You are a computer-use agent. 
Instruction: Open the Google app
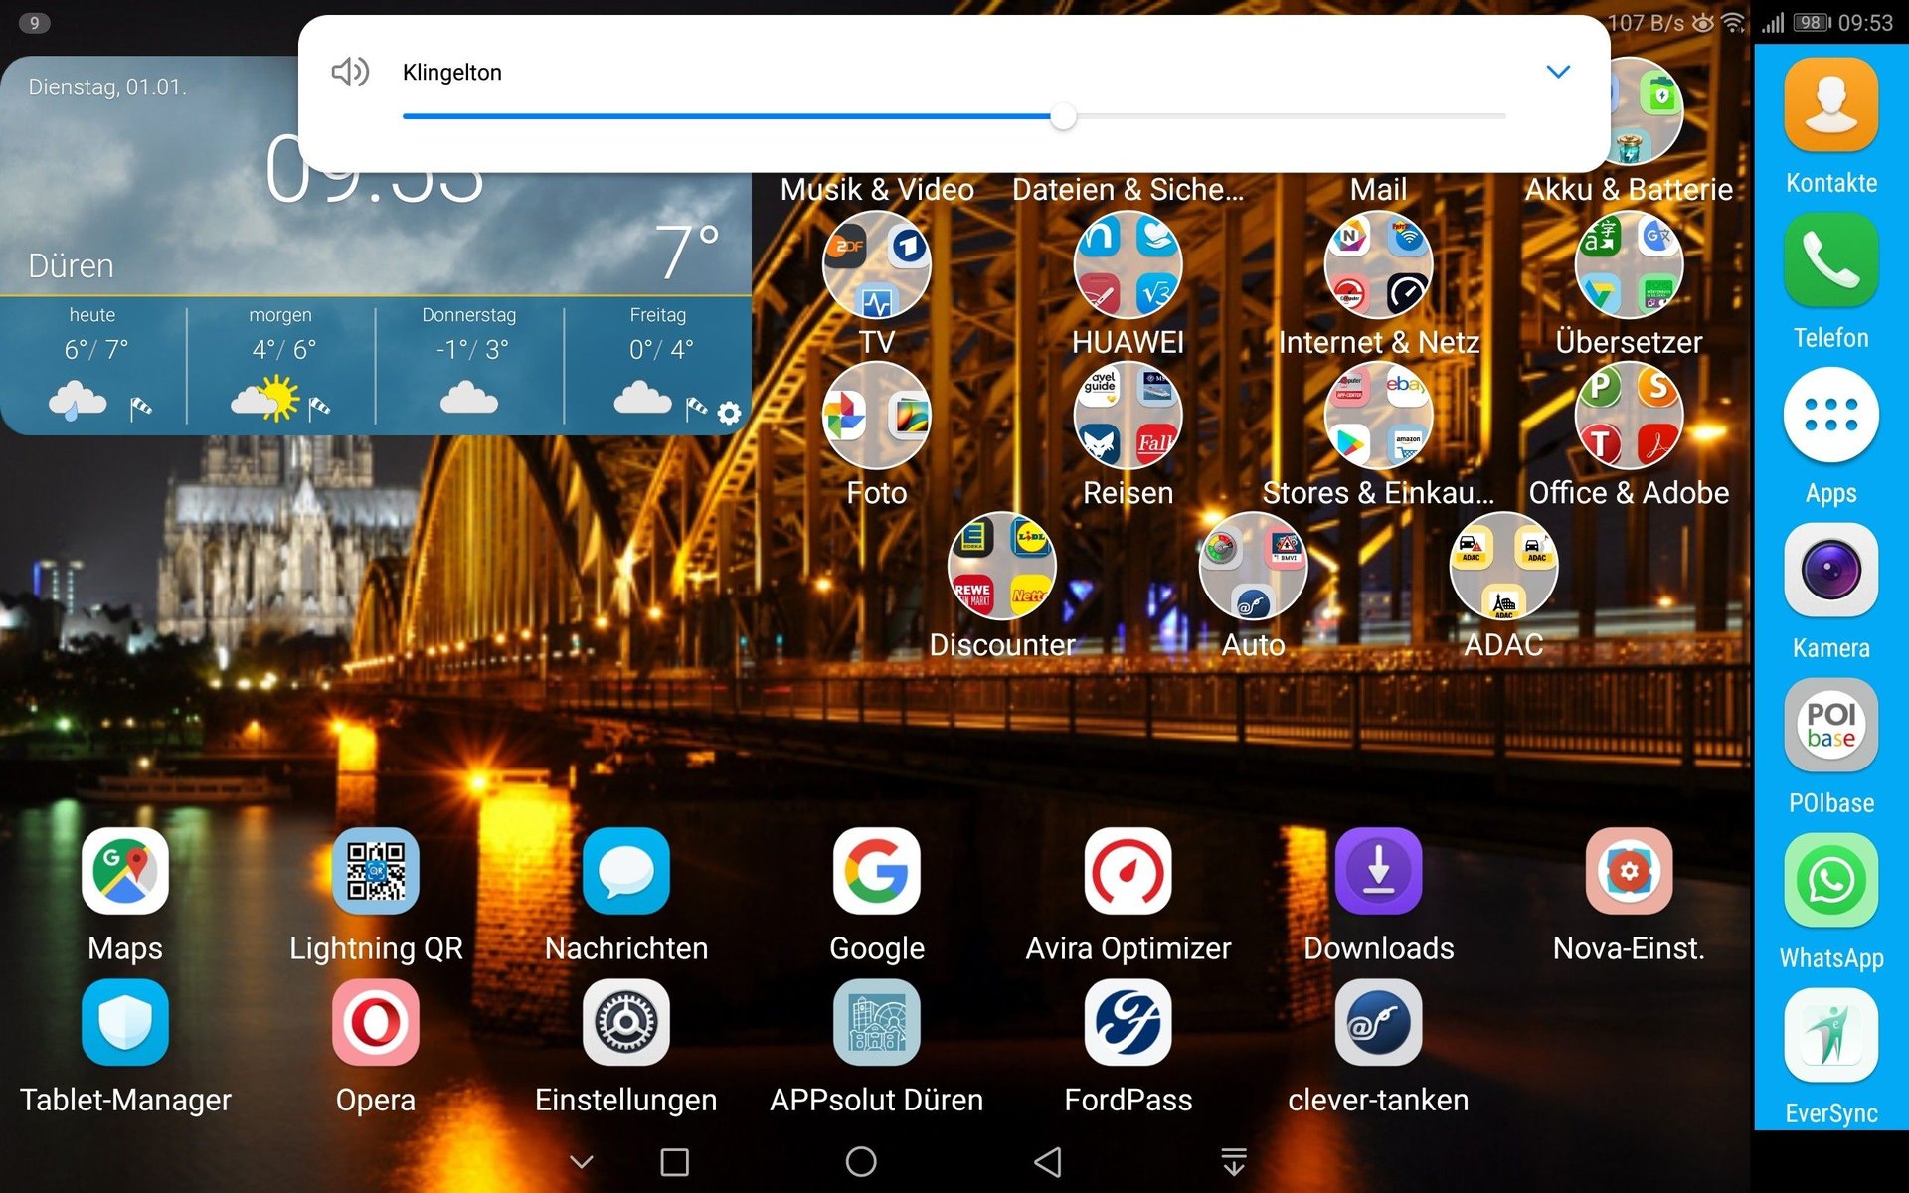coord(877,871)
